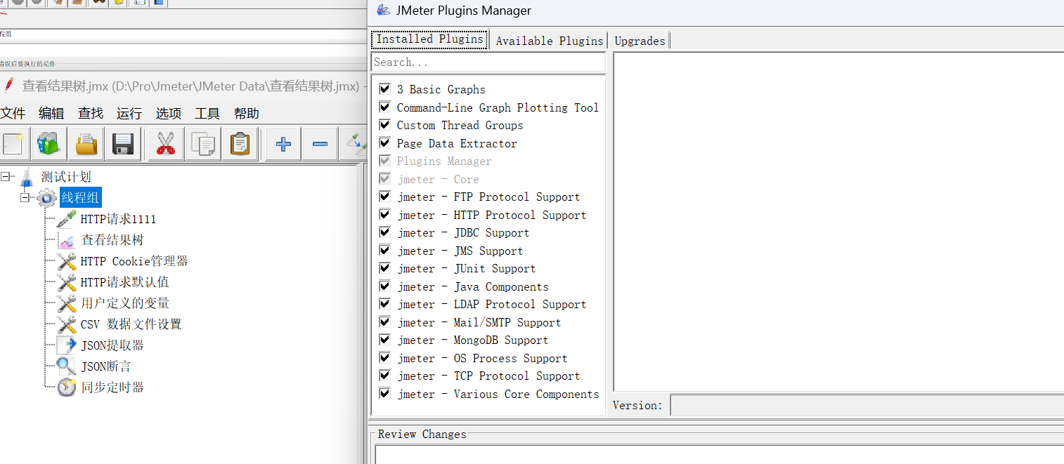Viewport: 1064px width, 464px height.
Task: Switch to the Available Plugins tab
Action: coord(550,41)
